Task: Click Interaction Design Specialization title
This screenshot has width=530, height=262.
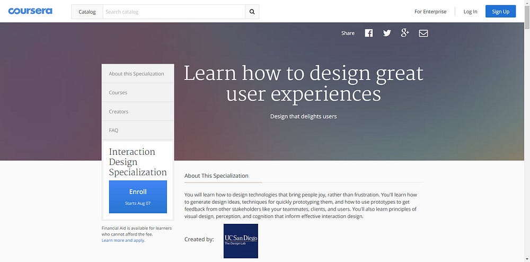Action: pyautogui.click(x=138, y=162)
